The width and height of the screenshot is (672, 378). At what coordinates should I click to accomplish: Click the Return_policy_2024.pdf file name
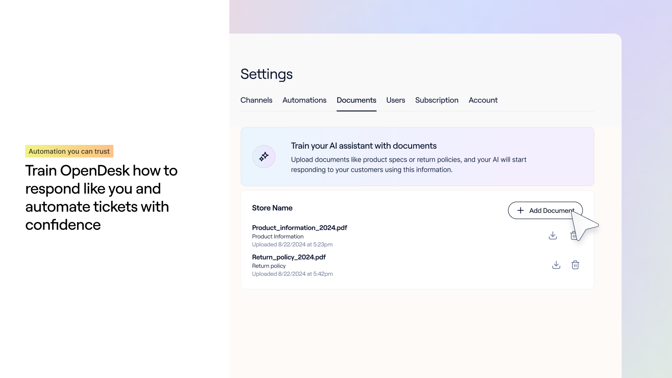[x=289, y=257]
